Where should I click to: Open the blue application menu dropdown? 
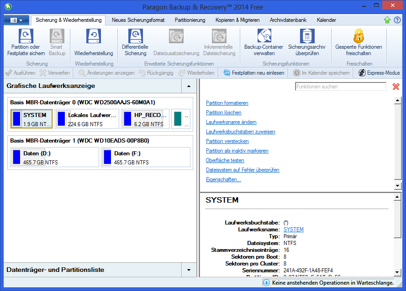coord(16,20)
